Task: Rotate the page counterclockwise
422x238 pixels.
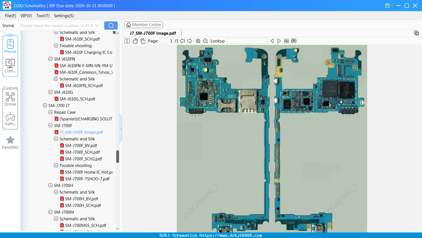Action: click(x=135, y=41)
